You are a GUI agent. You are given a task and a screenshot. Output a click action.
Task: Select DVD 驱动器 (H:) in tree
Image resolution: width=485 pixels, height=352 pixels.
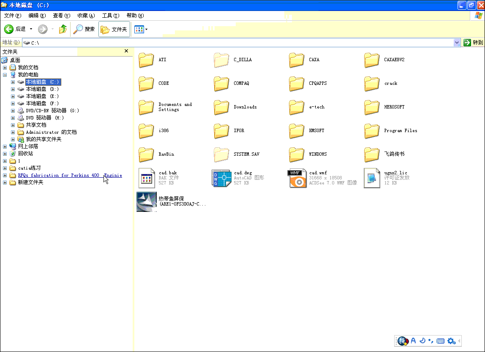coord(44,118)
